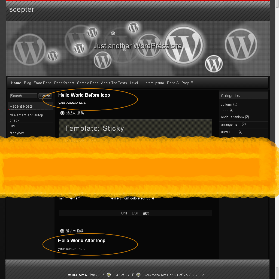Click the posts feed RSS icon
279x279 pixels.
[x=109, y=275]
